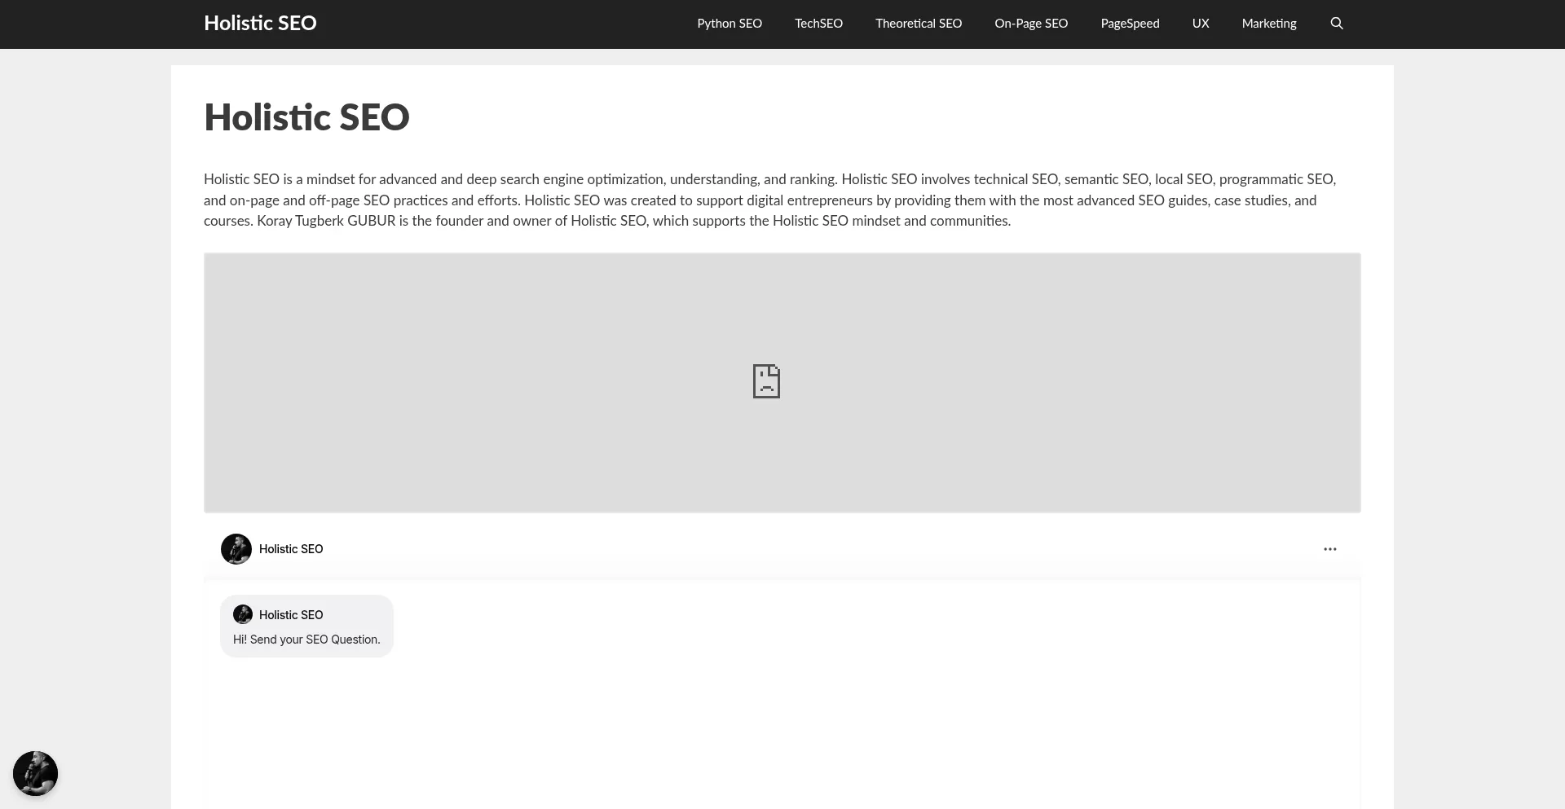This screenshot has height=809, width=1565.
Task: Open the search magnifier in the header
Action: coord(1337,24)
